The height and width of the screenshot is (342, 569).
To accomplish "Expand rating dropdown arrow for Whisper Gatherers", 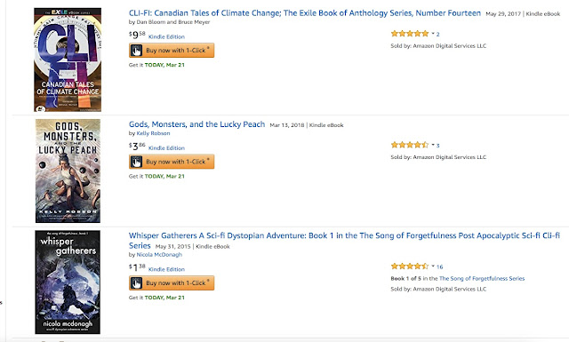I will pos(433,266).
